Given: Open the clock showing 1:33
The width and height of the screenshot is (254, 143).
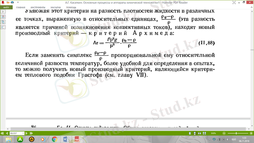Looking at the screenshot, I should [x=244, y=140].
